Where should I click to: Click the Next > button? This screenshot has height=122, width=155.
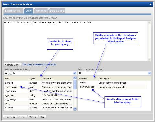[22, 117]
